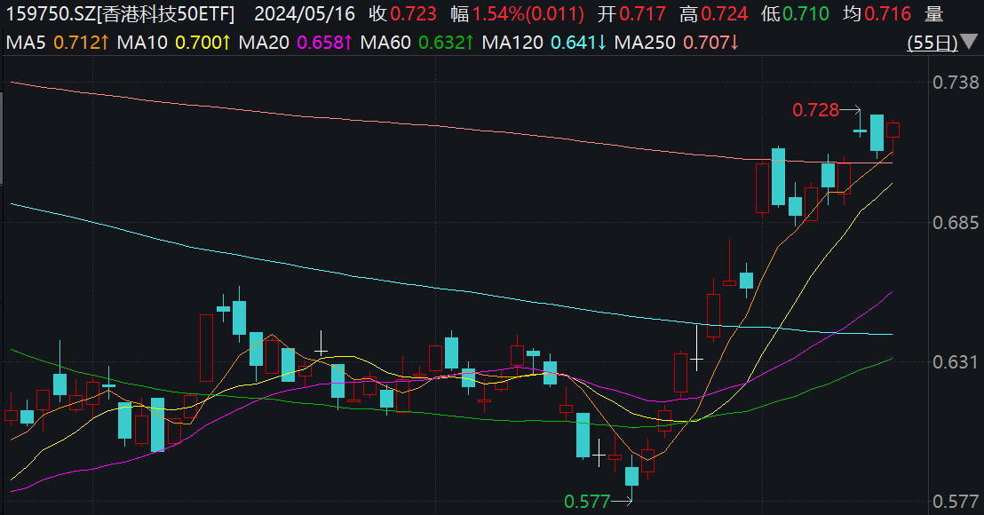
Task: Click the date 2024/05/16 in the header
Action: (305, 14)
